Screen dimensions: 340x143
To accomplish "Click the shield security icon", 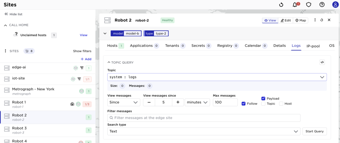I will pyautogui.click(x=308, y=5).
